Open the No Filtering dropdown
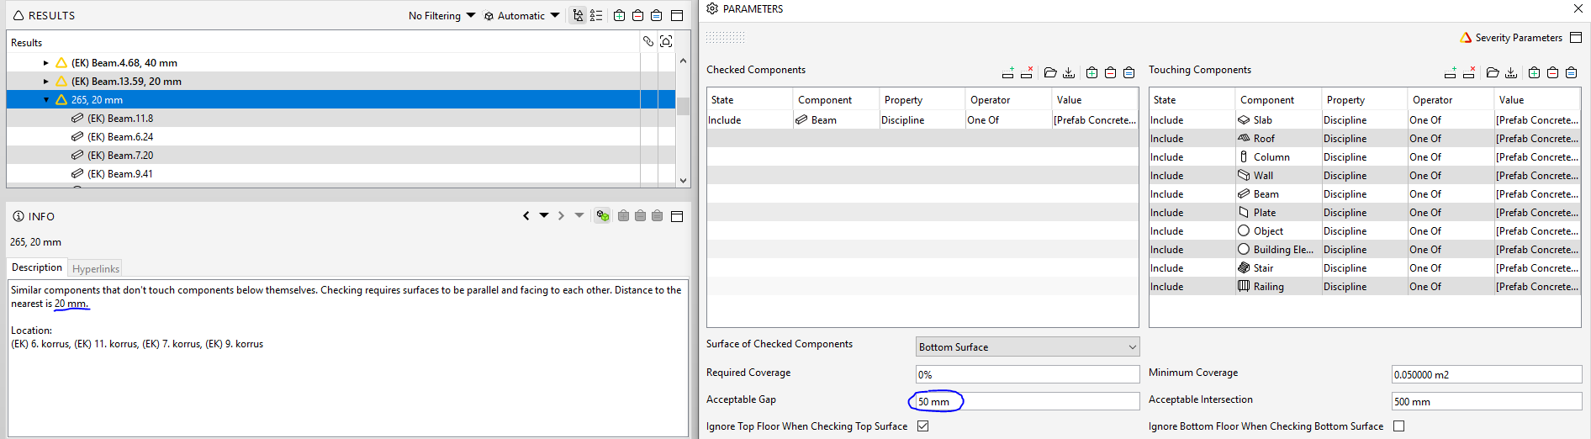This screenshot has width=1591, height=439. click(441, 15)
